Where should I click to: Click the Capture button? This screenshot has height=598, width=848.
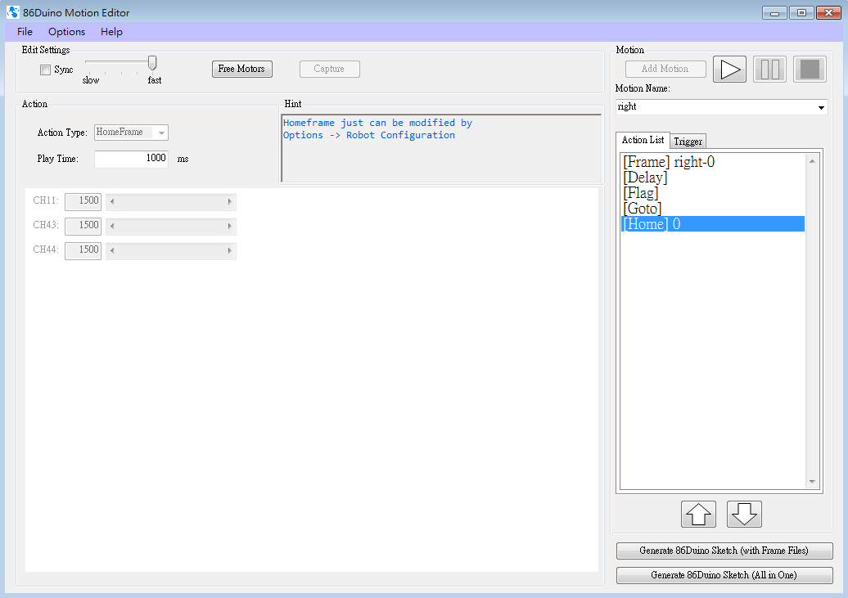point(329,70)
